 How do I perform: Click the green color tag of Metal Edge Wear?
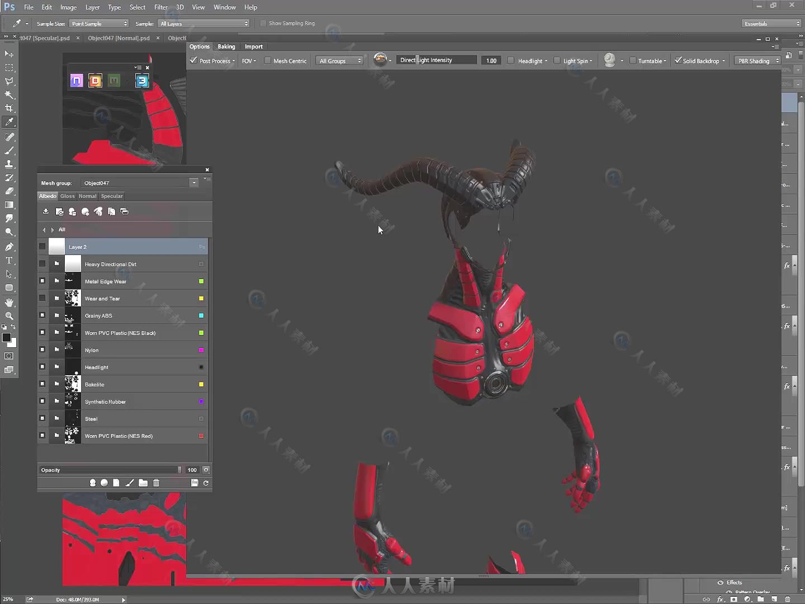point(201,281)
